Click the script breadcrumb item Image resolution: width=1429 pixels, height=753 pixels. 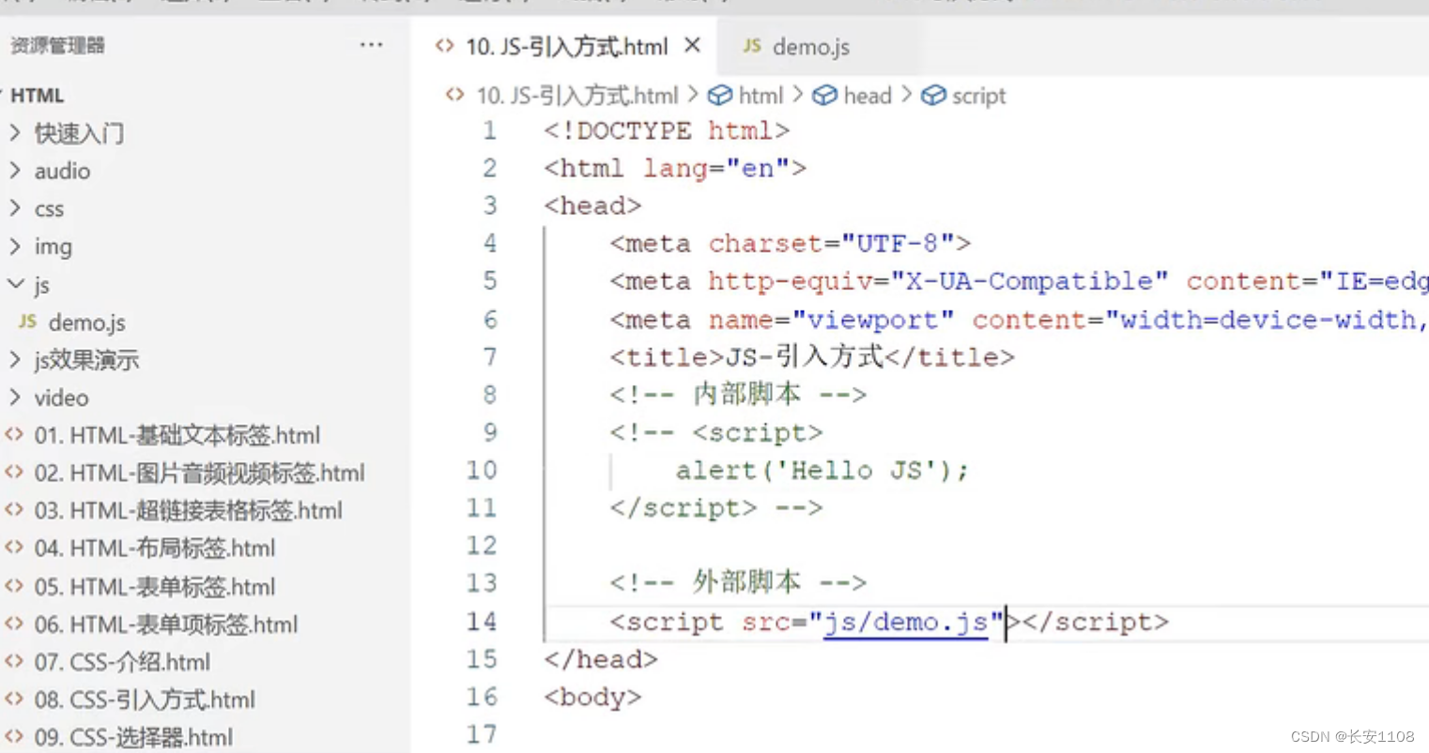point(978,96)
